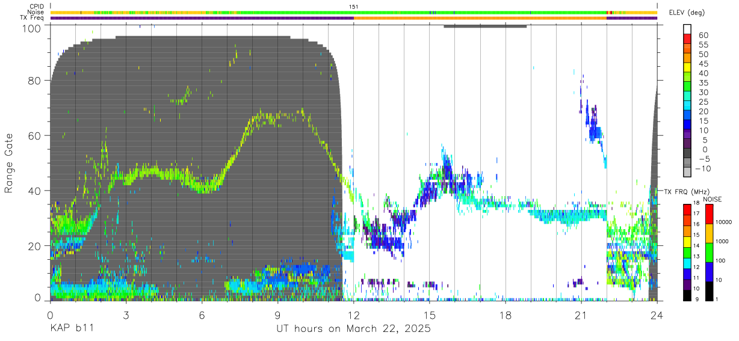The height and width of the screenshot is (341, 739).
Task: Click the red 60 degree elevation swatch
Action: point(687,39)
